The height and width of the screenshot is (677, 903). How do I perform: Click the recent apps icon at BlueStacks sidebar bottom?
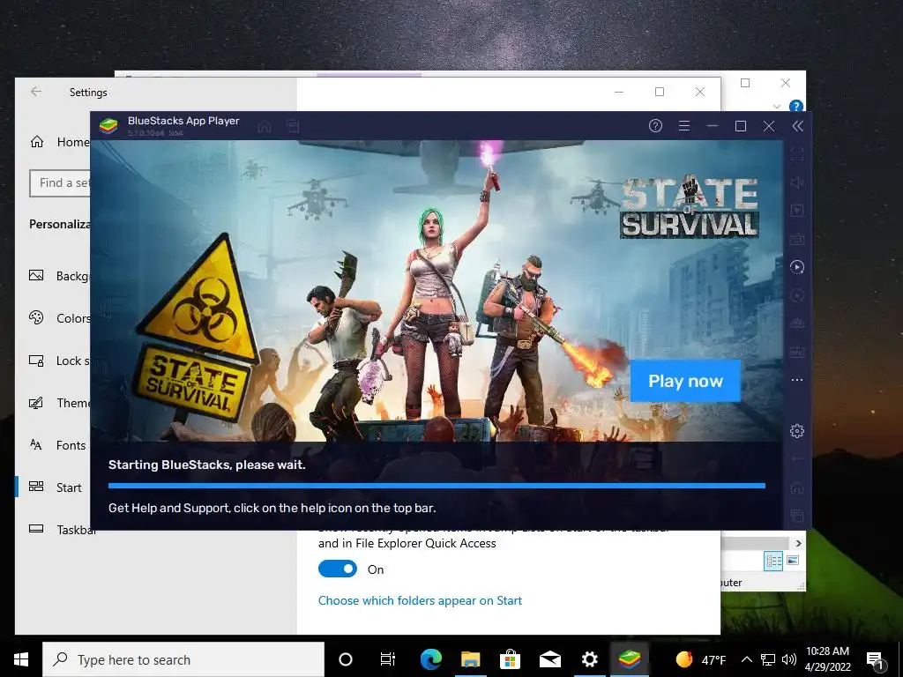tap(797, 515)
